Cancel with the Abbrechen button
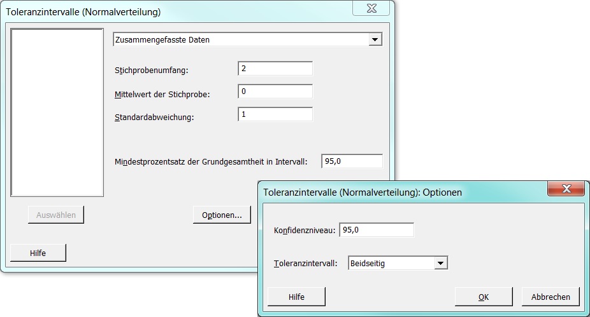The height and width of the screenshot is (317, 590). coord(550,297)
